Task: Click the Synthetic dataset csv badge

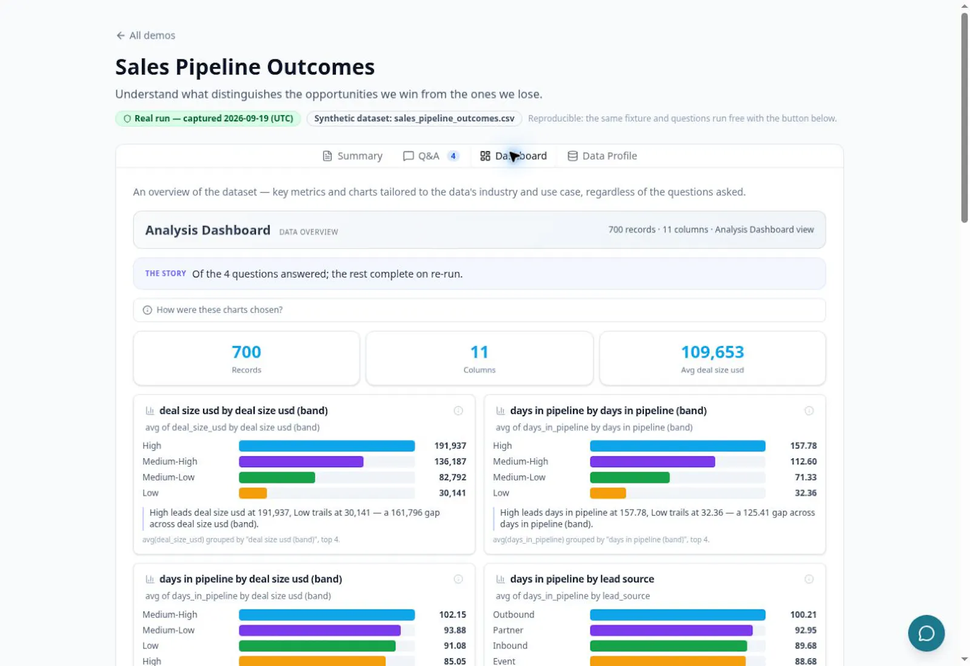Action: pyautogui.click(x=414, y=119)
